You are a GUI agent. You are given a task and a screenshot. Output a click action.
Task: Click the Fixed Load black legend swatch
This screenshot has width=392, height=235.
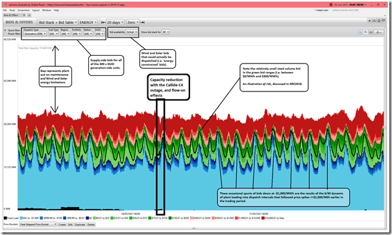[x=5, y=218]
